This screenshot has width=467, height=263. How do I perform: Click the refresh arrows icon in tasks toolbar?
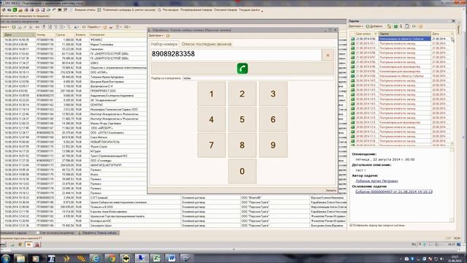[x=414, y=26]
